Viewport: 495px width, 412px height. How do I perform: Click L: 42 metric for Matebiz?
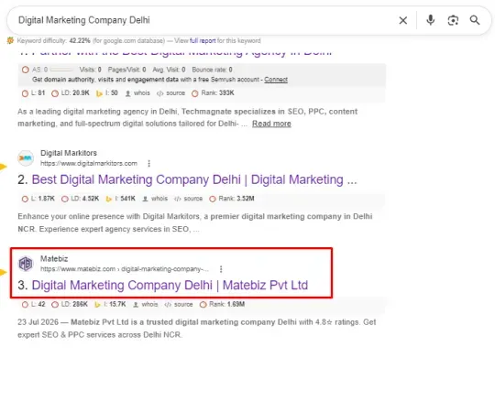click(x=34, y=305)
